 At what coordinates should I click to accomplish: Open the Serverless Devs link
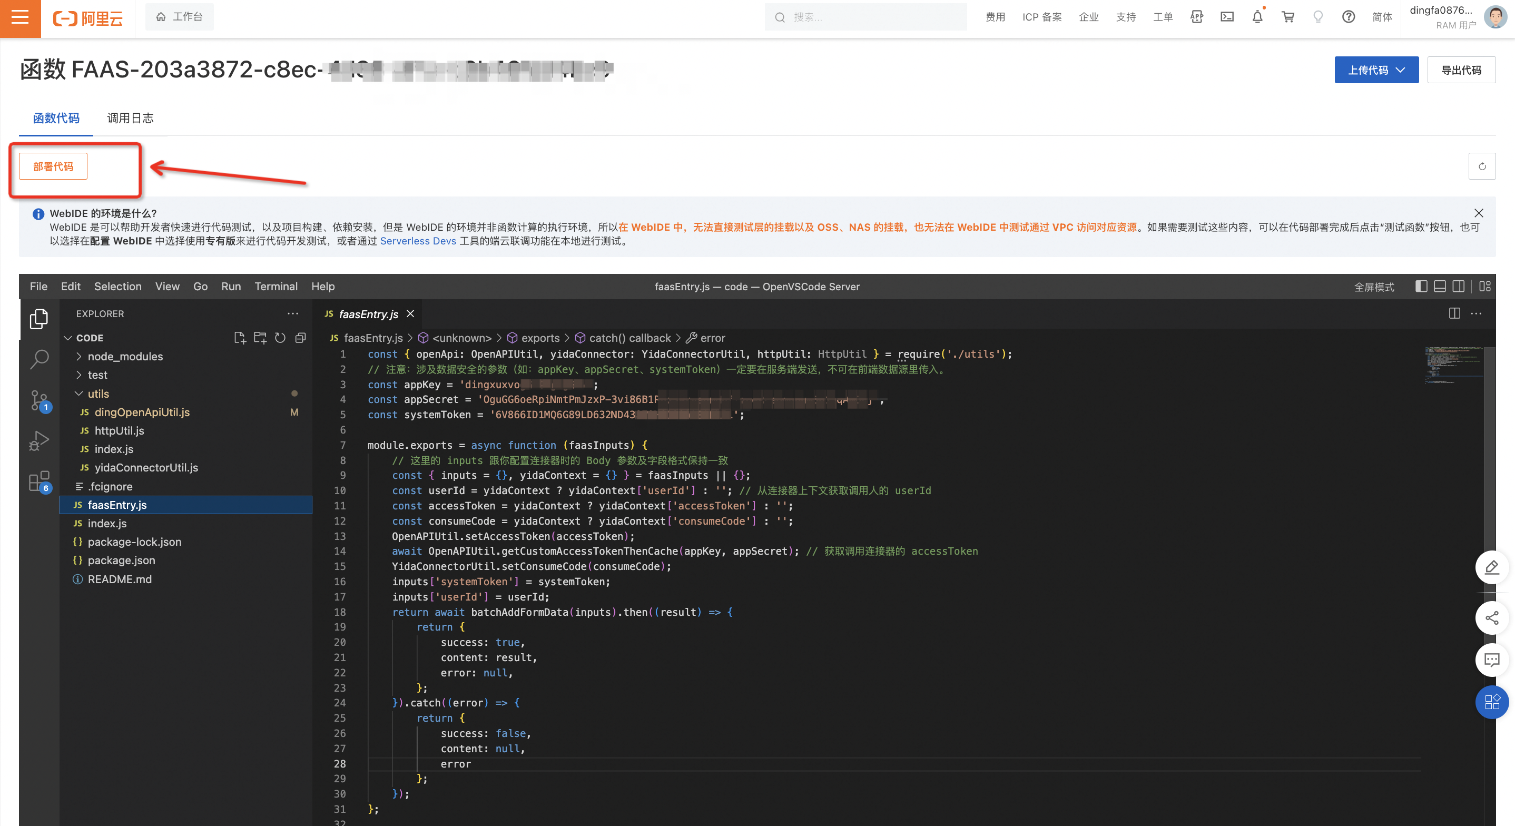(x=418, y=241)
